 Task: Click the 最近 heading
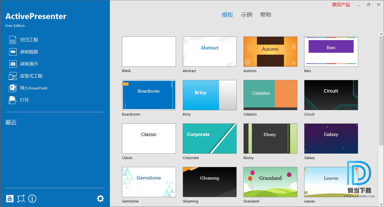click(11, 123)
